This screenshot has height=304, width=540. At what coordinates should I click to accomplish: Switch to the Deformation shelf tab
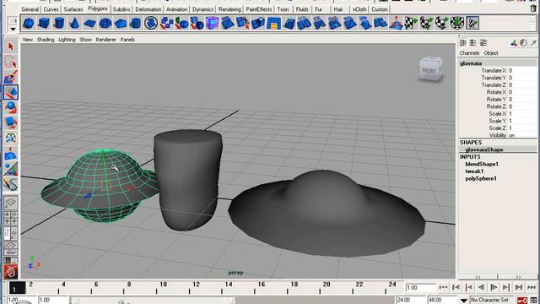point(148,9)
